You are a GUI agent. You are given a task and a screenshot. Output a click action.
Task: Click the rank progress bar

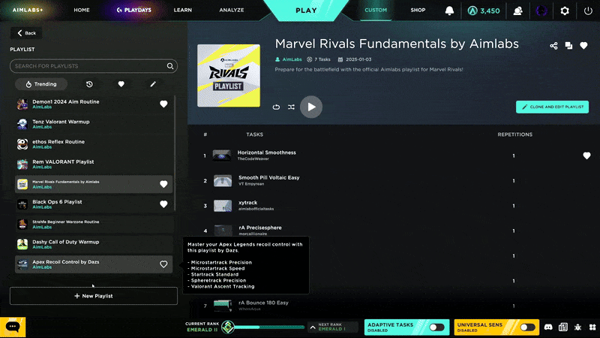click(269, 327)
